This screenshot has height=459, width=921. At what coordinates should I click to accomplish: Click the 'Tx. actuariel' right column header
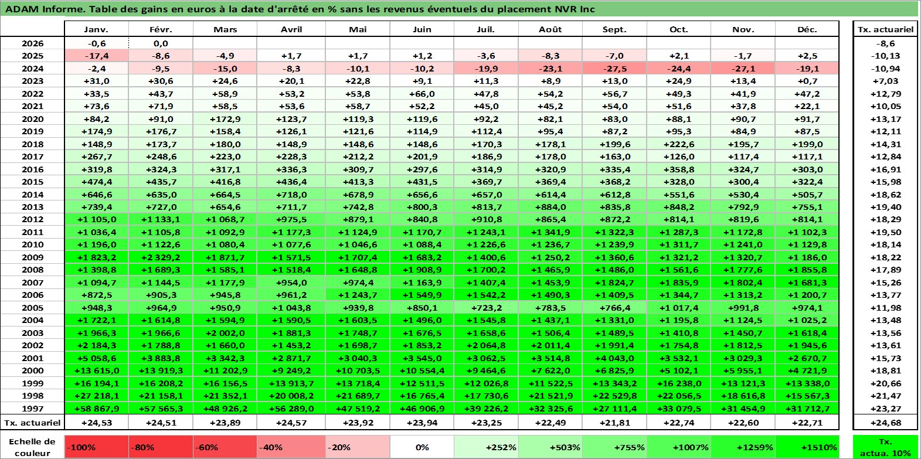coord(886,29)
